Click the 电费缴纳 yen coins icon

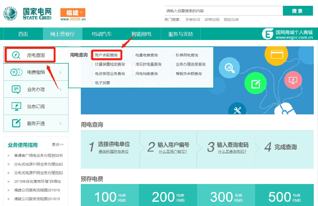point(16,72)
